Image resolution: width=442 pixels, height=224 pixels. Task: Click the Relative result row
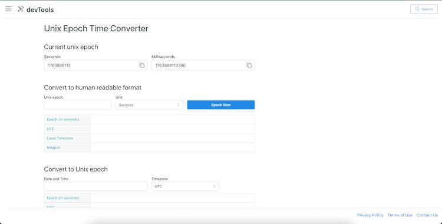click(150, 148)
